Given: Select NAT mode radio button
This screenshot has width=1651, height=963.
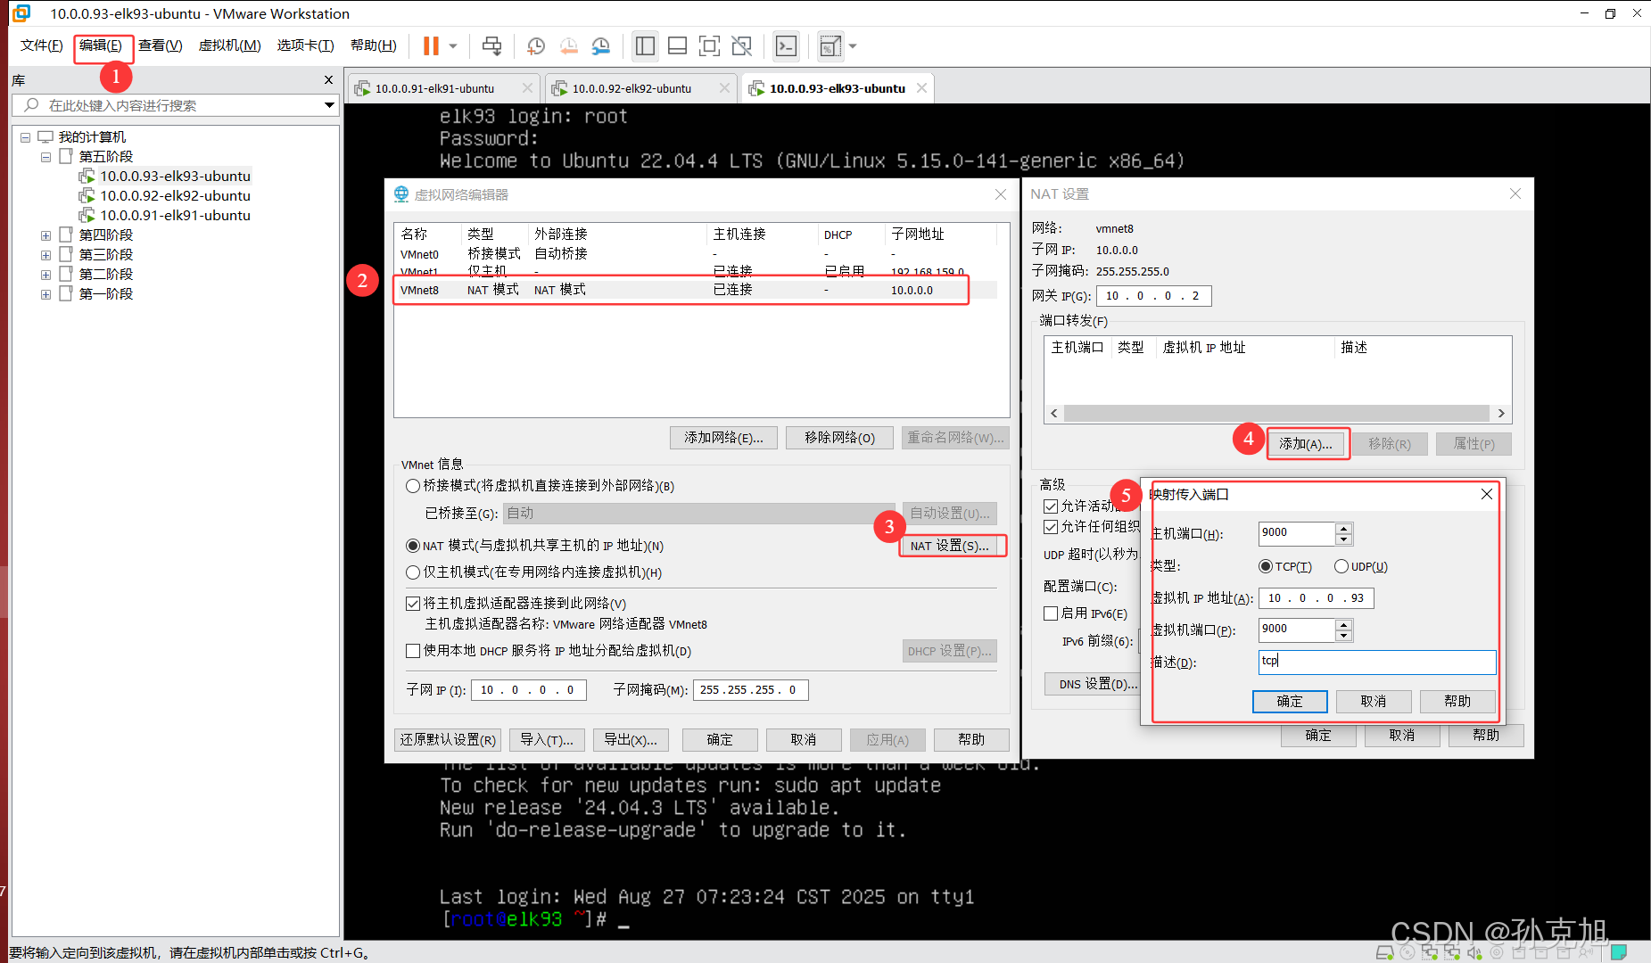Looking at the screenshot, I should [413, 546].
